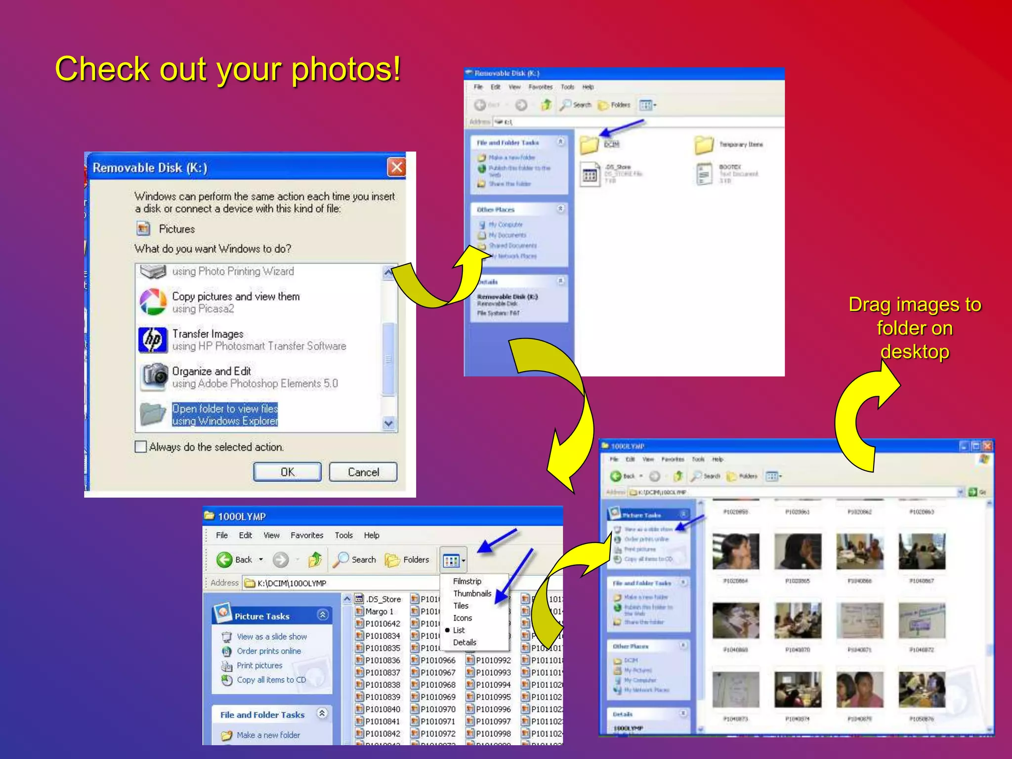
Task: Click Search in Removable Disk explorer toolbar
Action: pos(576,105)
